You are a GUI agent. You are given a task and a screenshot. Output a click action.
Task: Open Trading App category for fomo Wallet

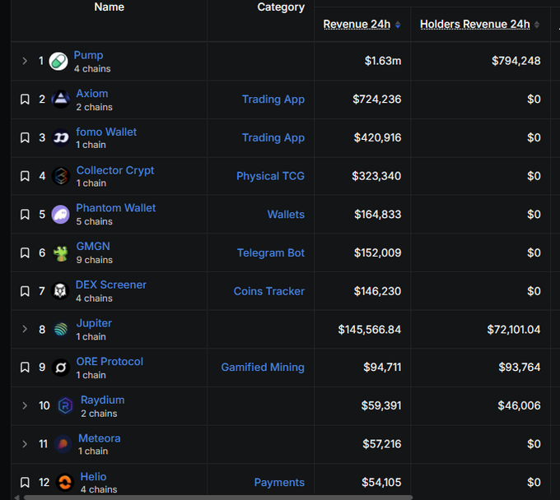pos(273,137)
